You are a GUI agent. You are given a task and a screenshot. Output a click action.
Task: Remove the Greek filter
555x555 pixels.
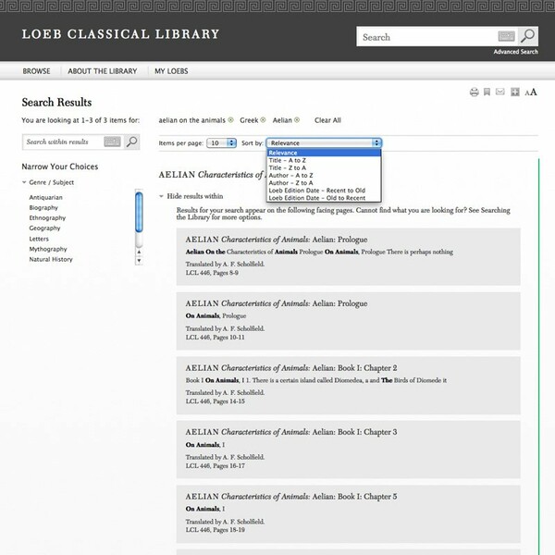tap(263, 120)
